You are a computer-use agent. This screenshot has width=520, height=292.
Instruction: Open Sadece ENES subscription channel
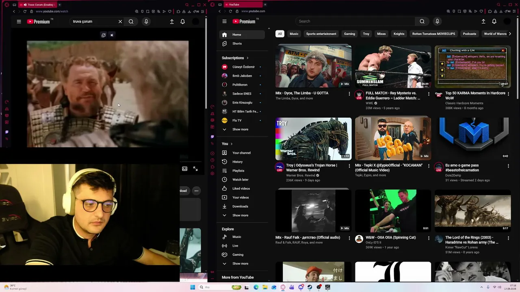(242, 94)
